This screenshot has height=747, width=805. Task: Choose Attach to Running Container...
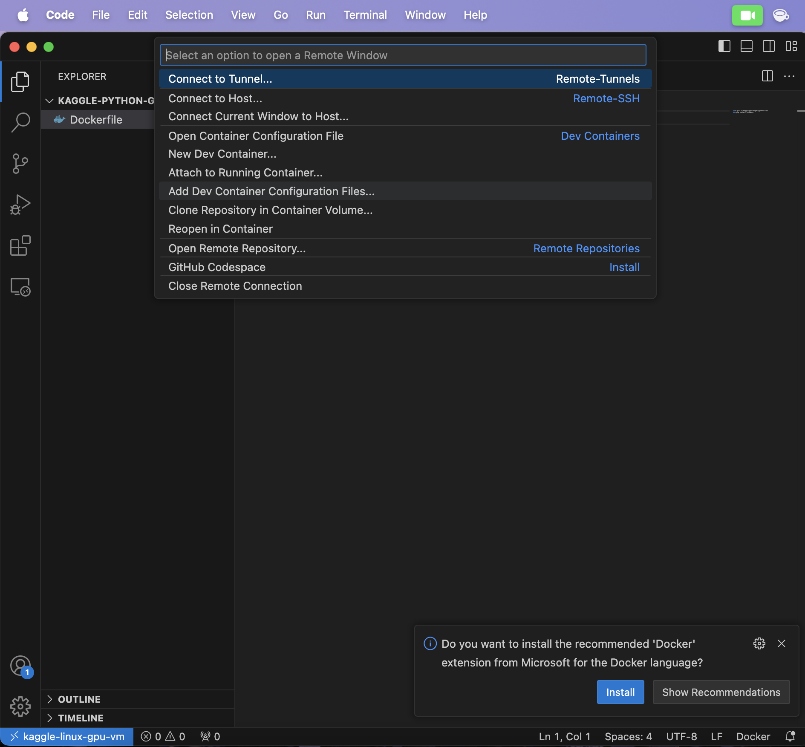[x=405, y=173]
